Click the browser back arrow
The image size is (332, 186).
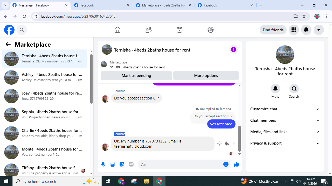[x=6, y=16]
